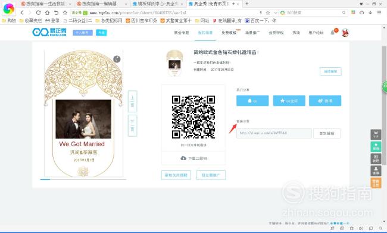The width and height of the screenshot is (387, 233).
Task: Open address bar dropdown arrow
Action: click(276, 13)
